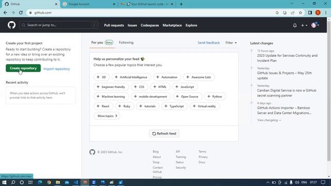This screenshot has width=331, height=186.
Task: Click the Send feedback link
Action: point(208,43)
